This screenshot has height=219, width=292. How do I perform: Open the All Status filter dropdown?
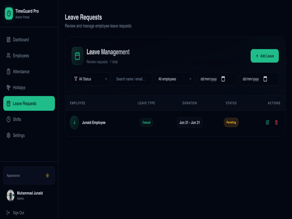click(x=91, y=79)
